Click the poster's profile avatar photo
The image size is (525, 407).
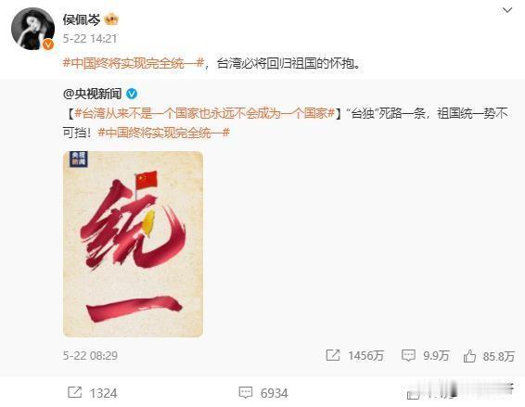click(32, 29)
